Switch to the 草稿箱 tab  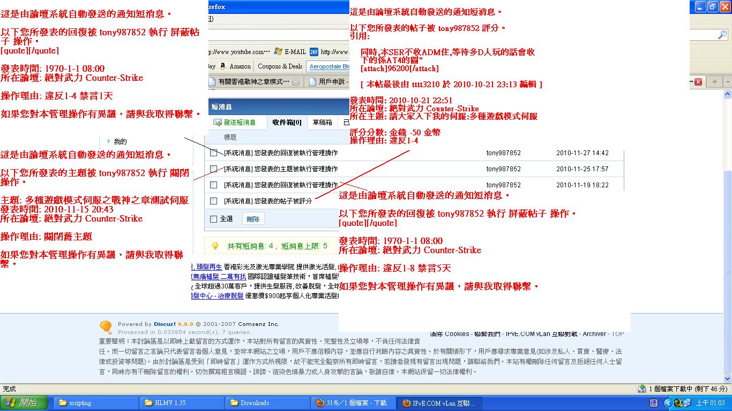tap(322, 123)
